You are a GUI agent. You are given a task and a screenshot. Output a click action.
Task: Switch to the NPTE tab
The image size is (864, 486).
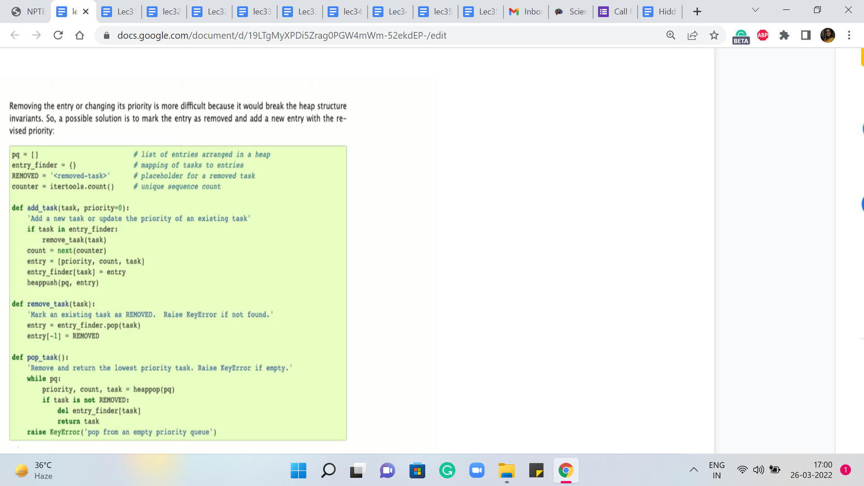point(29,12)
